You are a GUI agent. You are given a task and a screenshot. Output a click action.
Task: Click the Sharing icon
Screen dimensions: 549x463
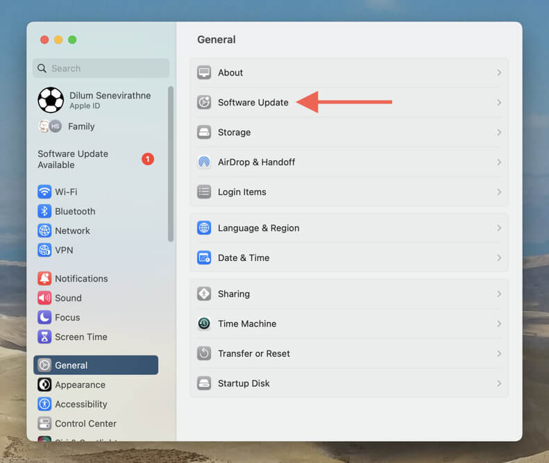[204, 294]
